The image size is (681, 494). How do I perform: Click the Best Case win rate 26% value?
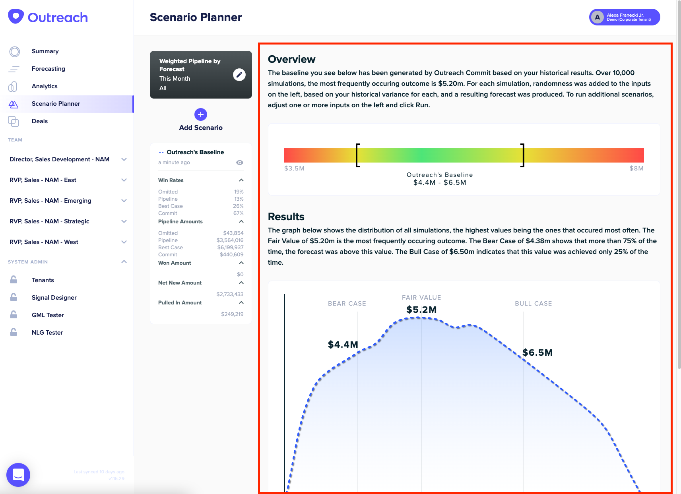[239, 206]
